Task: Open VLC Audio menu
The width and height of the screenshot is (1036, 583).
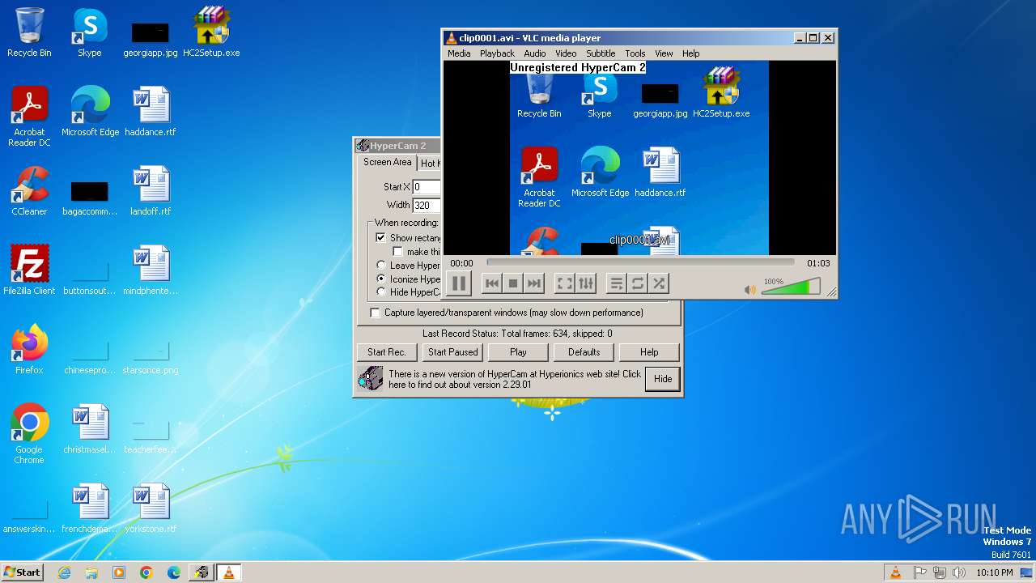Action: pyautogui.click(x=535, y=53)
